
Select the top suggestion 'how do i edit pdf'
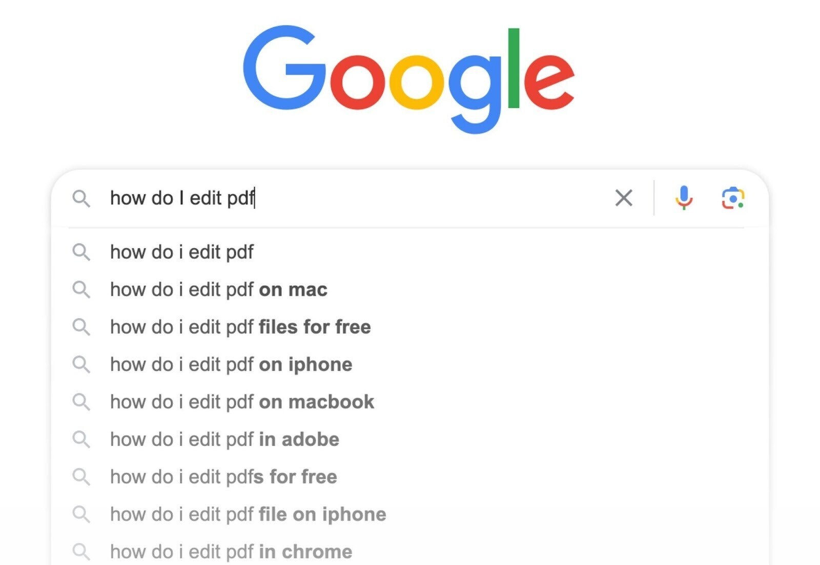pyautogui.click(x=181, y=252)
